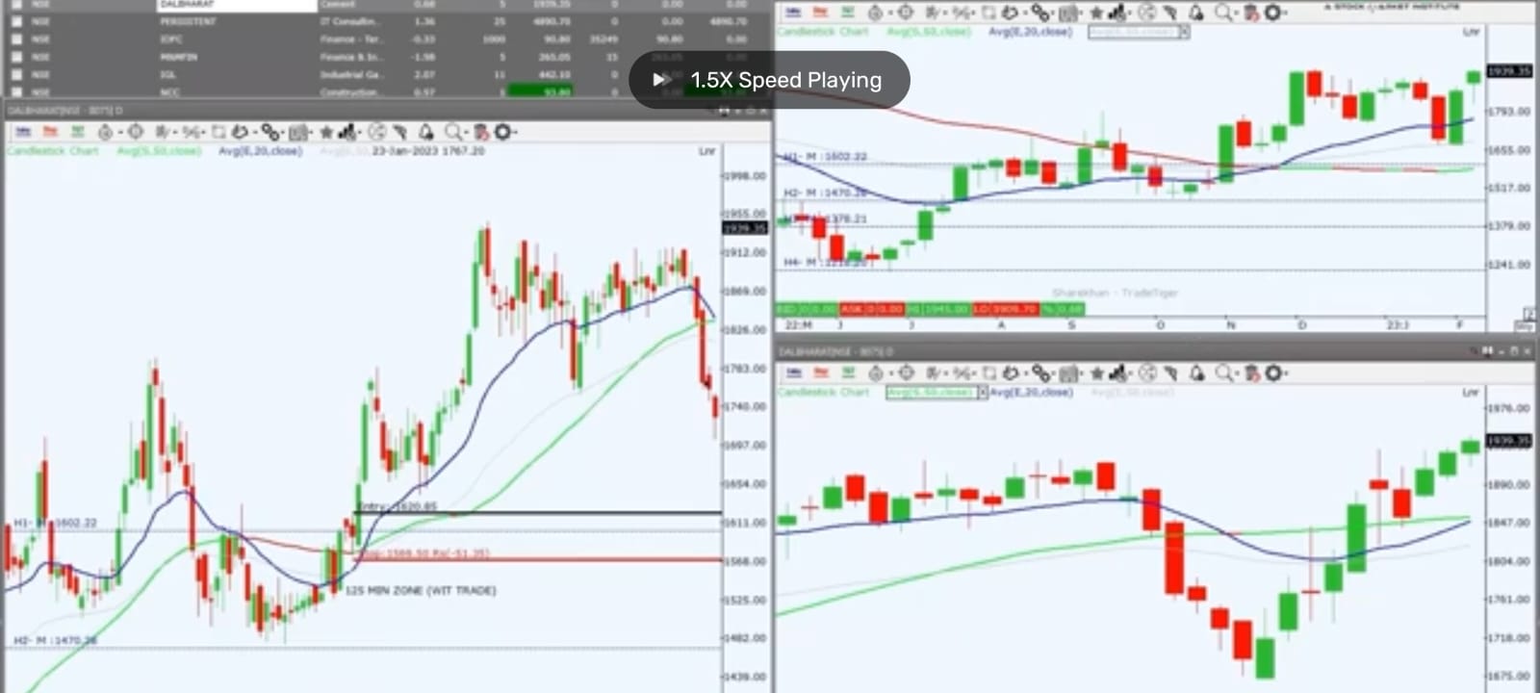This screenshot has height=693, width=1540.
Task: Click the chain link icon in left chart toolbar
Action: point(269,132)
